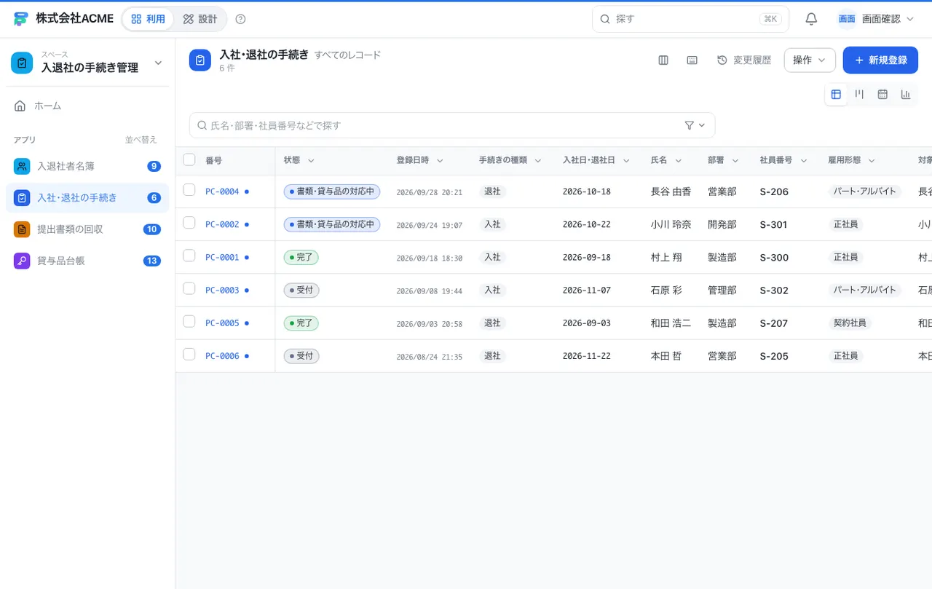Viewport: 932px width, 589px height.
Task: Click the 提出書類の回収 app icon
Action: (x=22, y=229)
